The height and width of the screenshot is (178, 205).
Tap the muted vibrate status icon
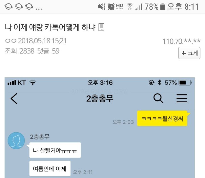pos(102,7)
